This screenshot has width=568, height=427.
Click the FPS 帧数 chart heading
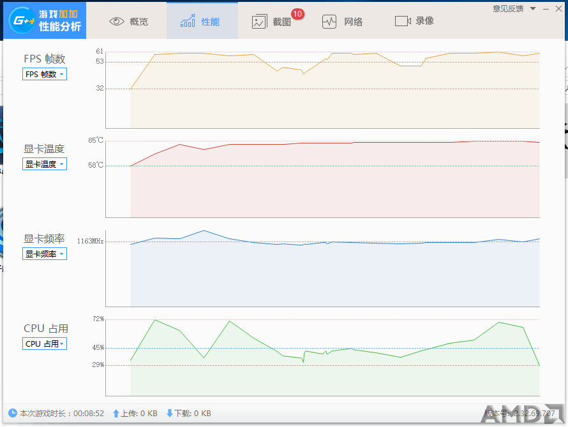45,59
